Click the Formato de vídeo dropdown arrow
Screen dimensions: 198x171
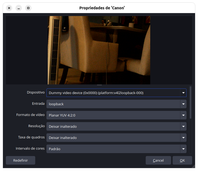click(183, 115)
